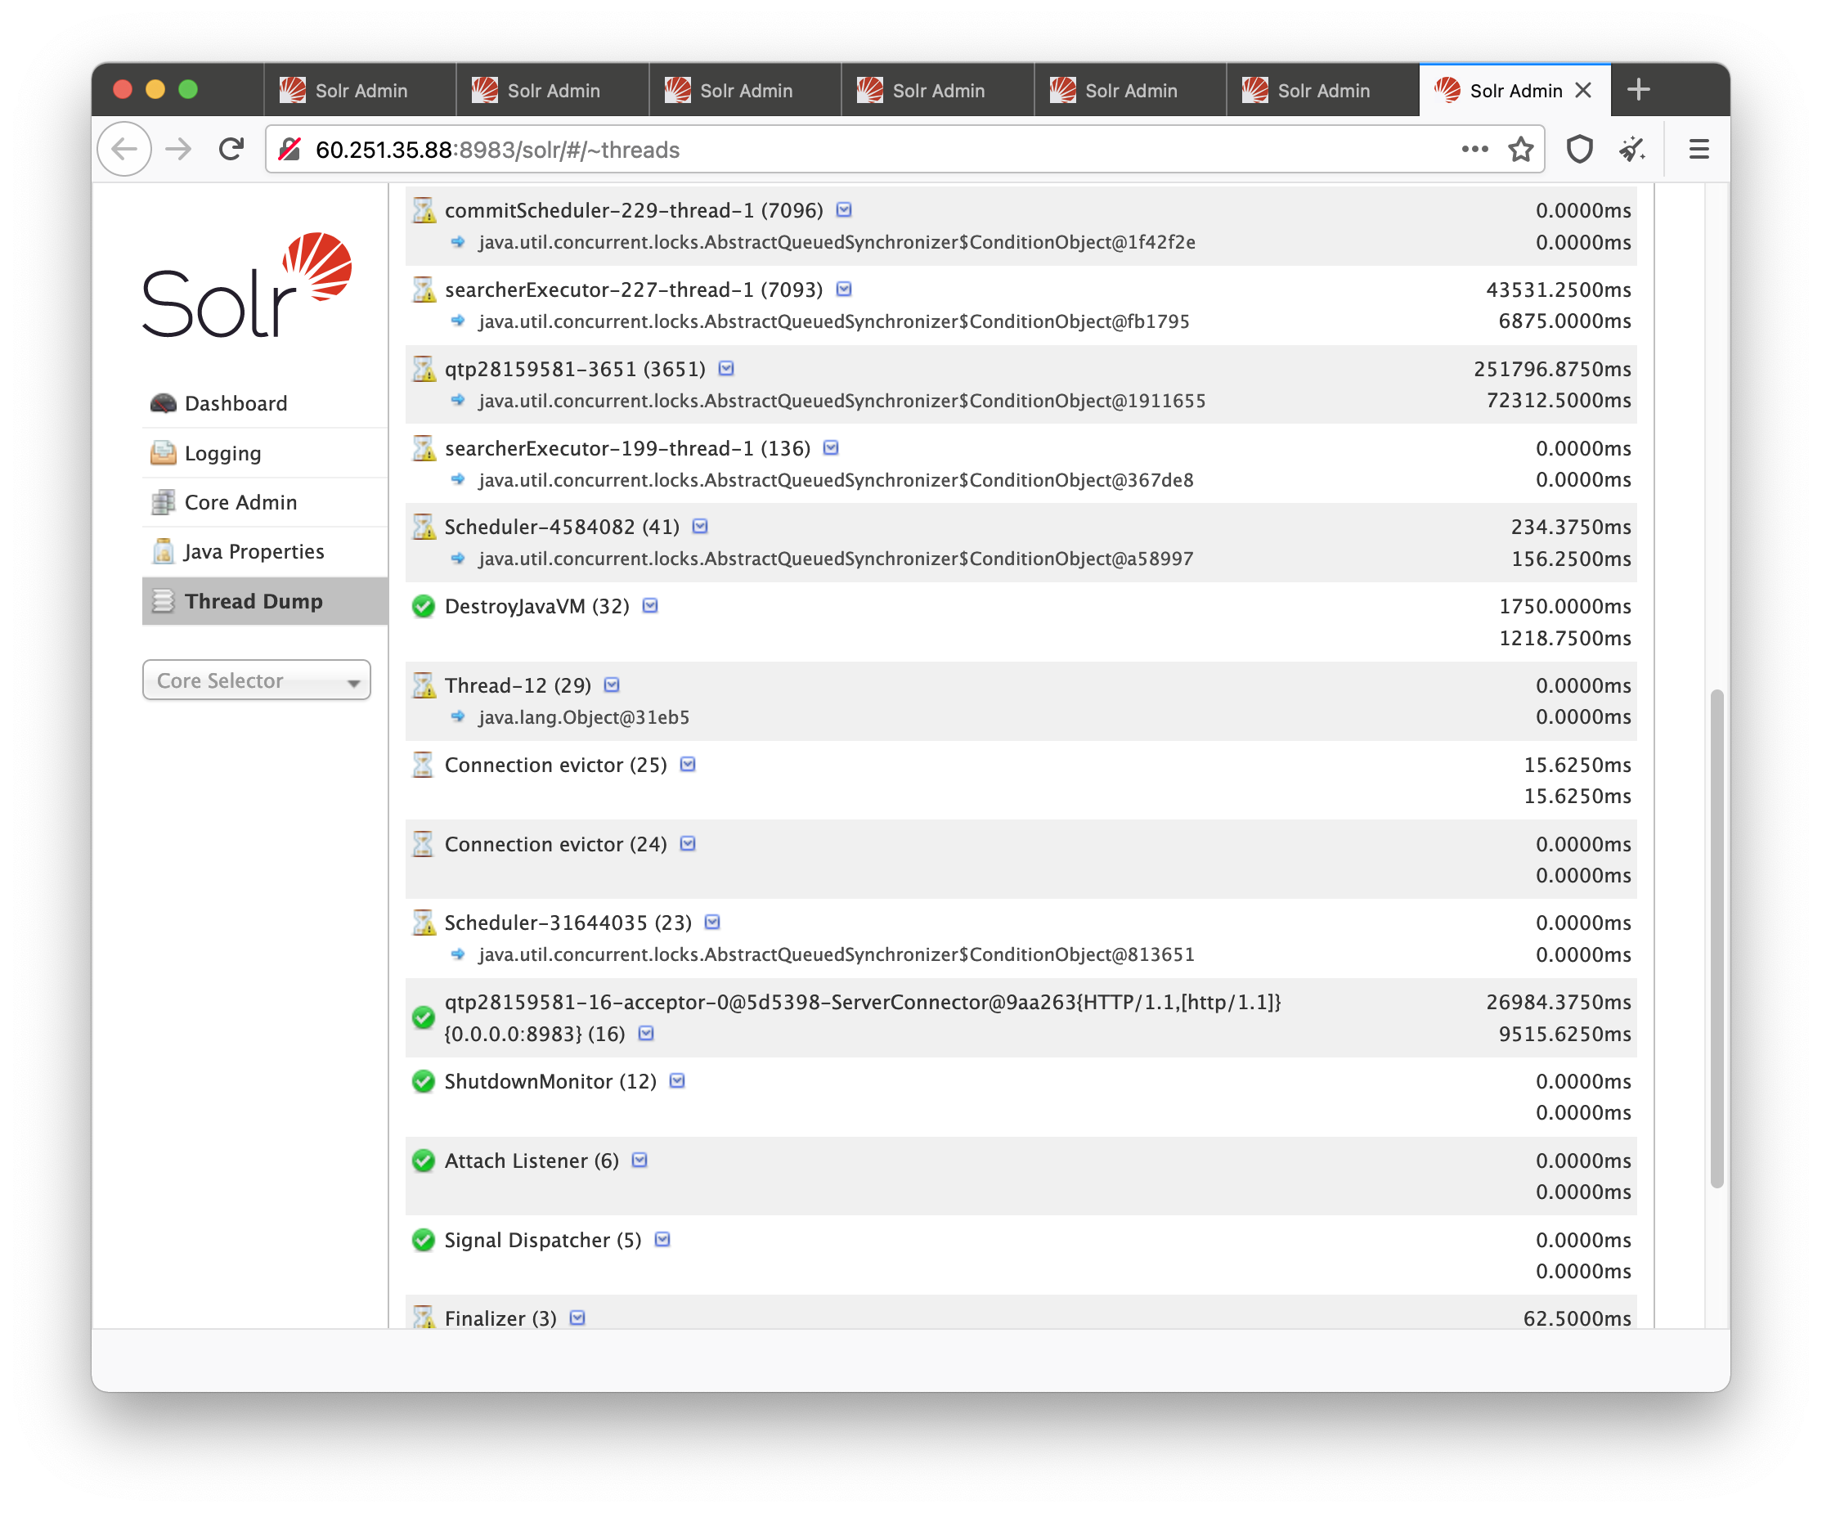Click waiting-state icon of qtp28159581-3651
1822x1513 pixels.
tap(424, 369)
